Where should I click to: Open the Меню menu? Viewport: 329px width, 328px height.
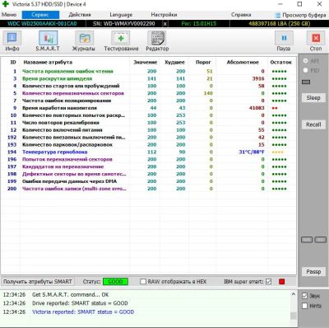click(x=9, y=15)
